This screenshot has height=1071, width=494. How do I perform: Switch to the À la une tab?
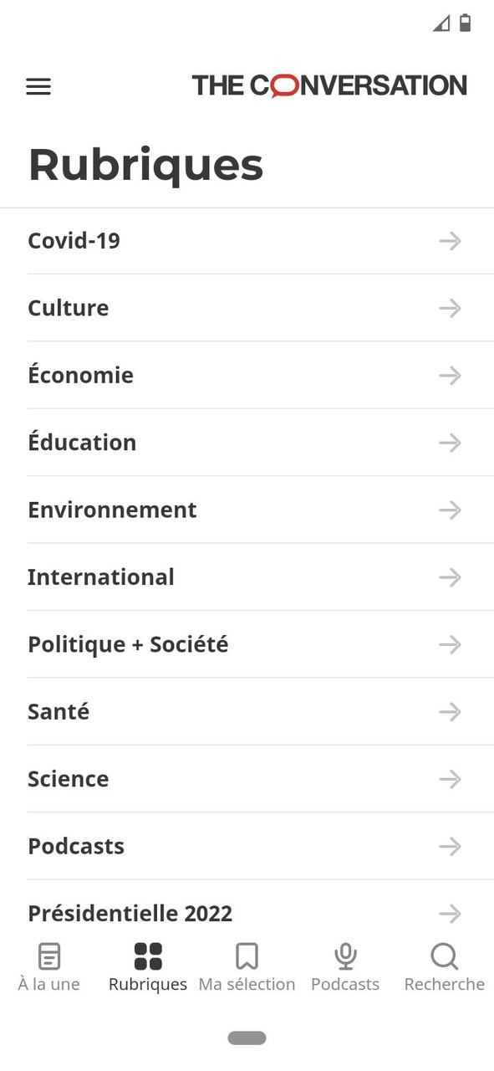pyautogui.click(x=48, y=966)
